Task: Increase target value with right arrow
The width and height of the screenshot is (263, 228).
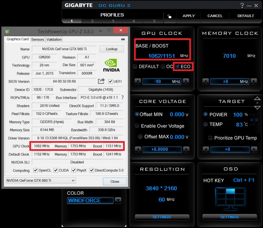Action: (x=254, y=150)
